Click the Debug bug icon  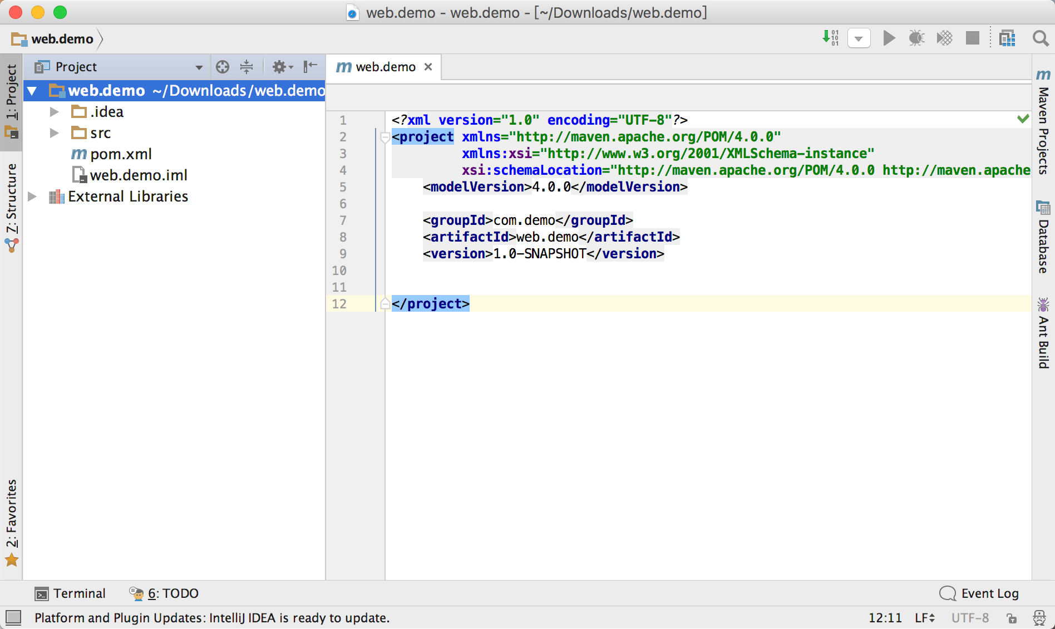pyautogui.click(x=916, y=38)
